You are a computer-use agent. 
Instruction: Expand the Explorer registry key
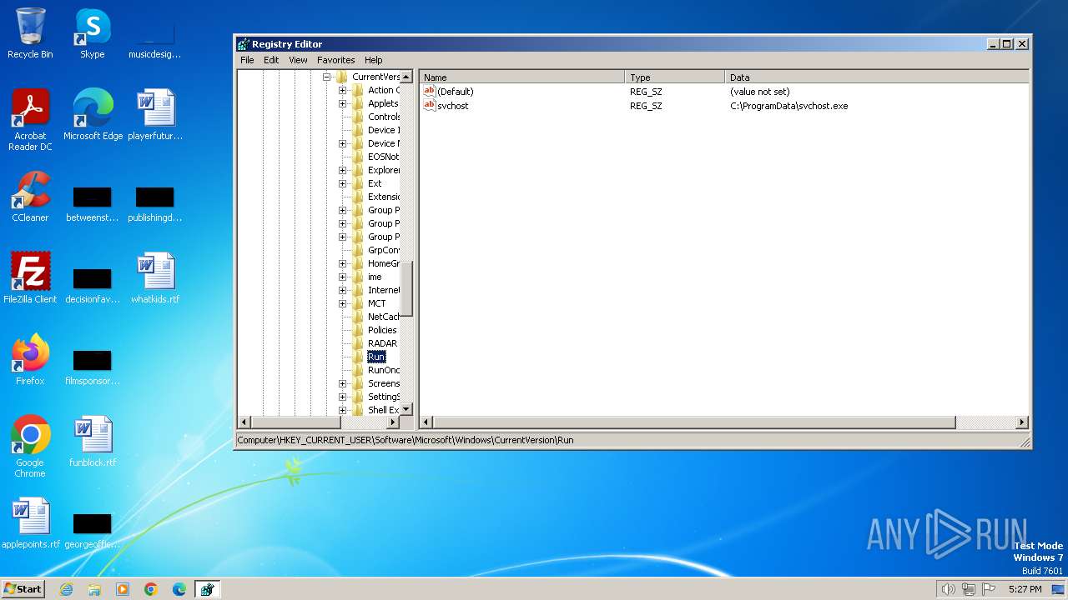pos(342,170)
